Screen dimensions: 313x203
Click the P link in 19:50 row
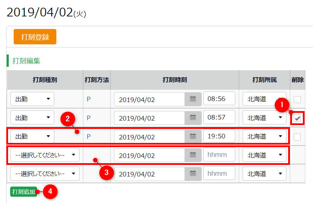[89, 136]
